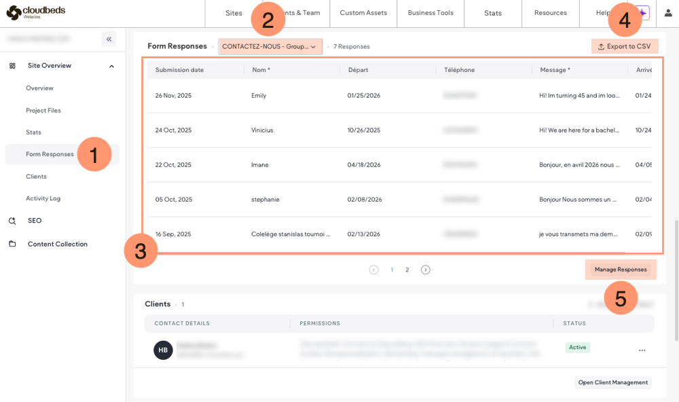The image size is (679, 402).
Task: Collapse the sidebar with double-chevron icon
Action: pyautogui.click(x=109, y=39)
